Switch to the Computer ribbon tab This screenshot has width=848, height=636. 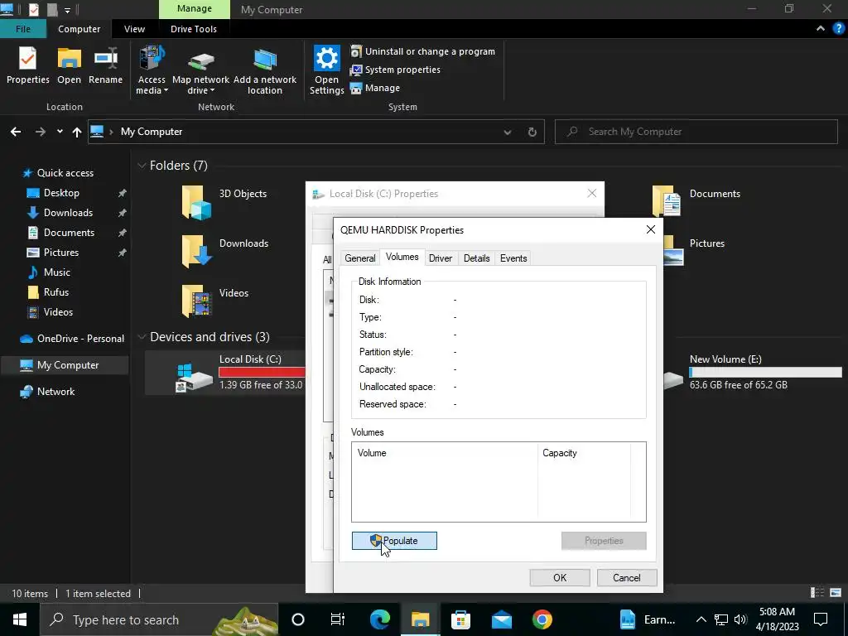[x=79, y=29]
